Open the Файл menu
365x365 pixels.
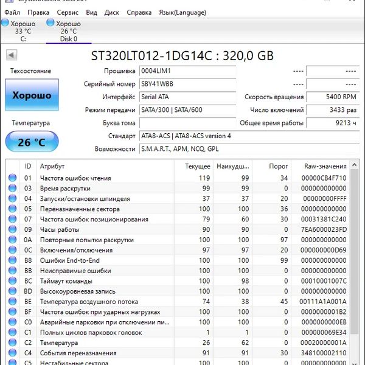pyautogui.click(x=12, y=12)
